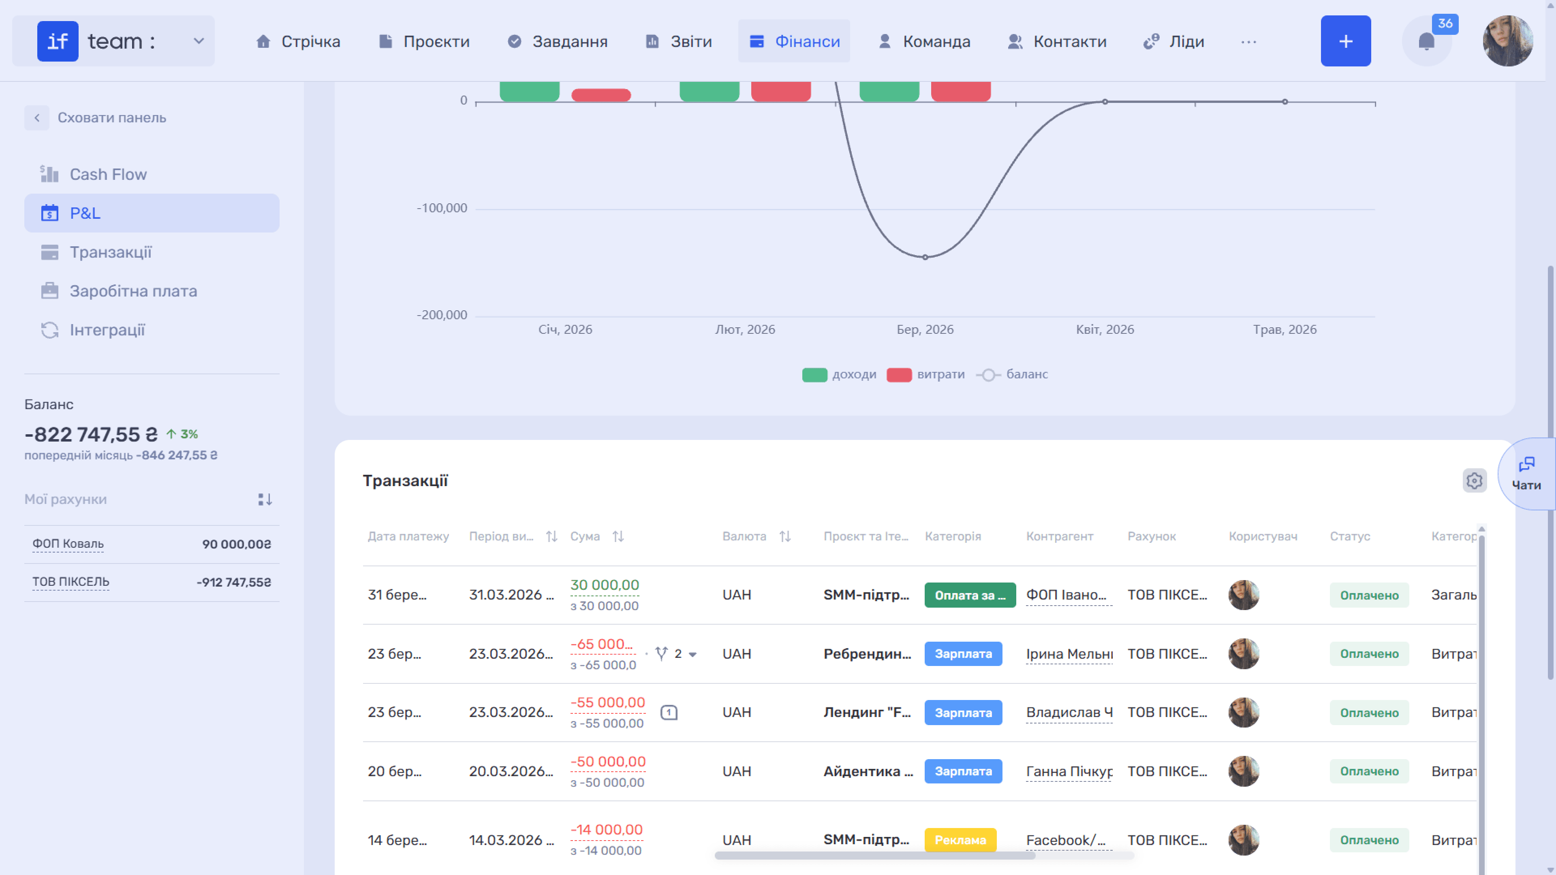Expand the team workspace dropdown chevron
The width and height of the screenshot is (1556, 875).
pyautogui.click(x=198, y=41)
